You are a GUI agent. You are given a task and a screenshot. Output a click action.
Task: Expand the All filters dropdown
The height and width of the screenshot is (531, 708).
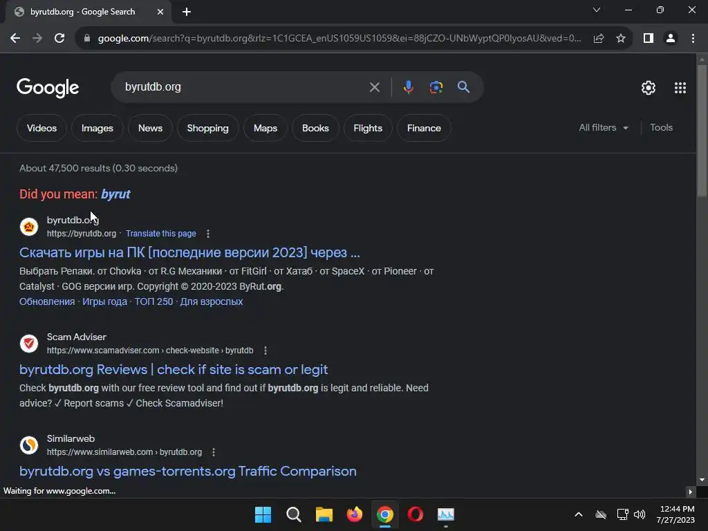(604, 128)
